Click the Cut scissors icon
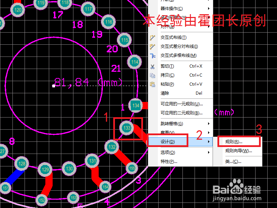This screenshot has width=277, height=208. coord(152,66)
